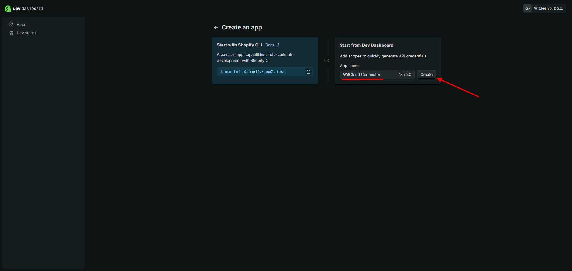Select the npm init @shopify/app@latest command text
The height and width of the screenshot is (271, 572).
coord(255,72)
